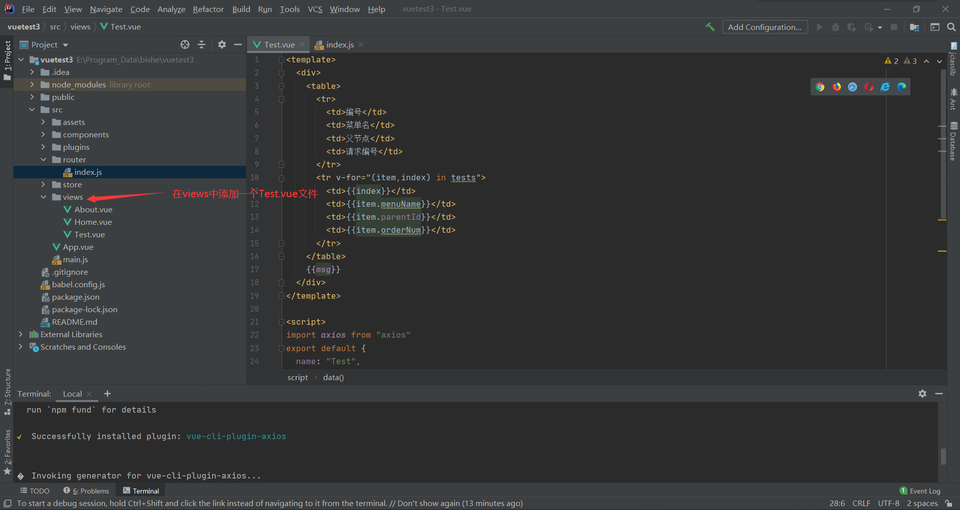Toggle the Structure tool window
The height and width of the screenshot is (510, 960).
(x=7, y=392)
